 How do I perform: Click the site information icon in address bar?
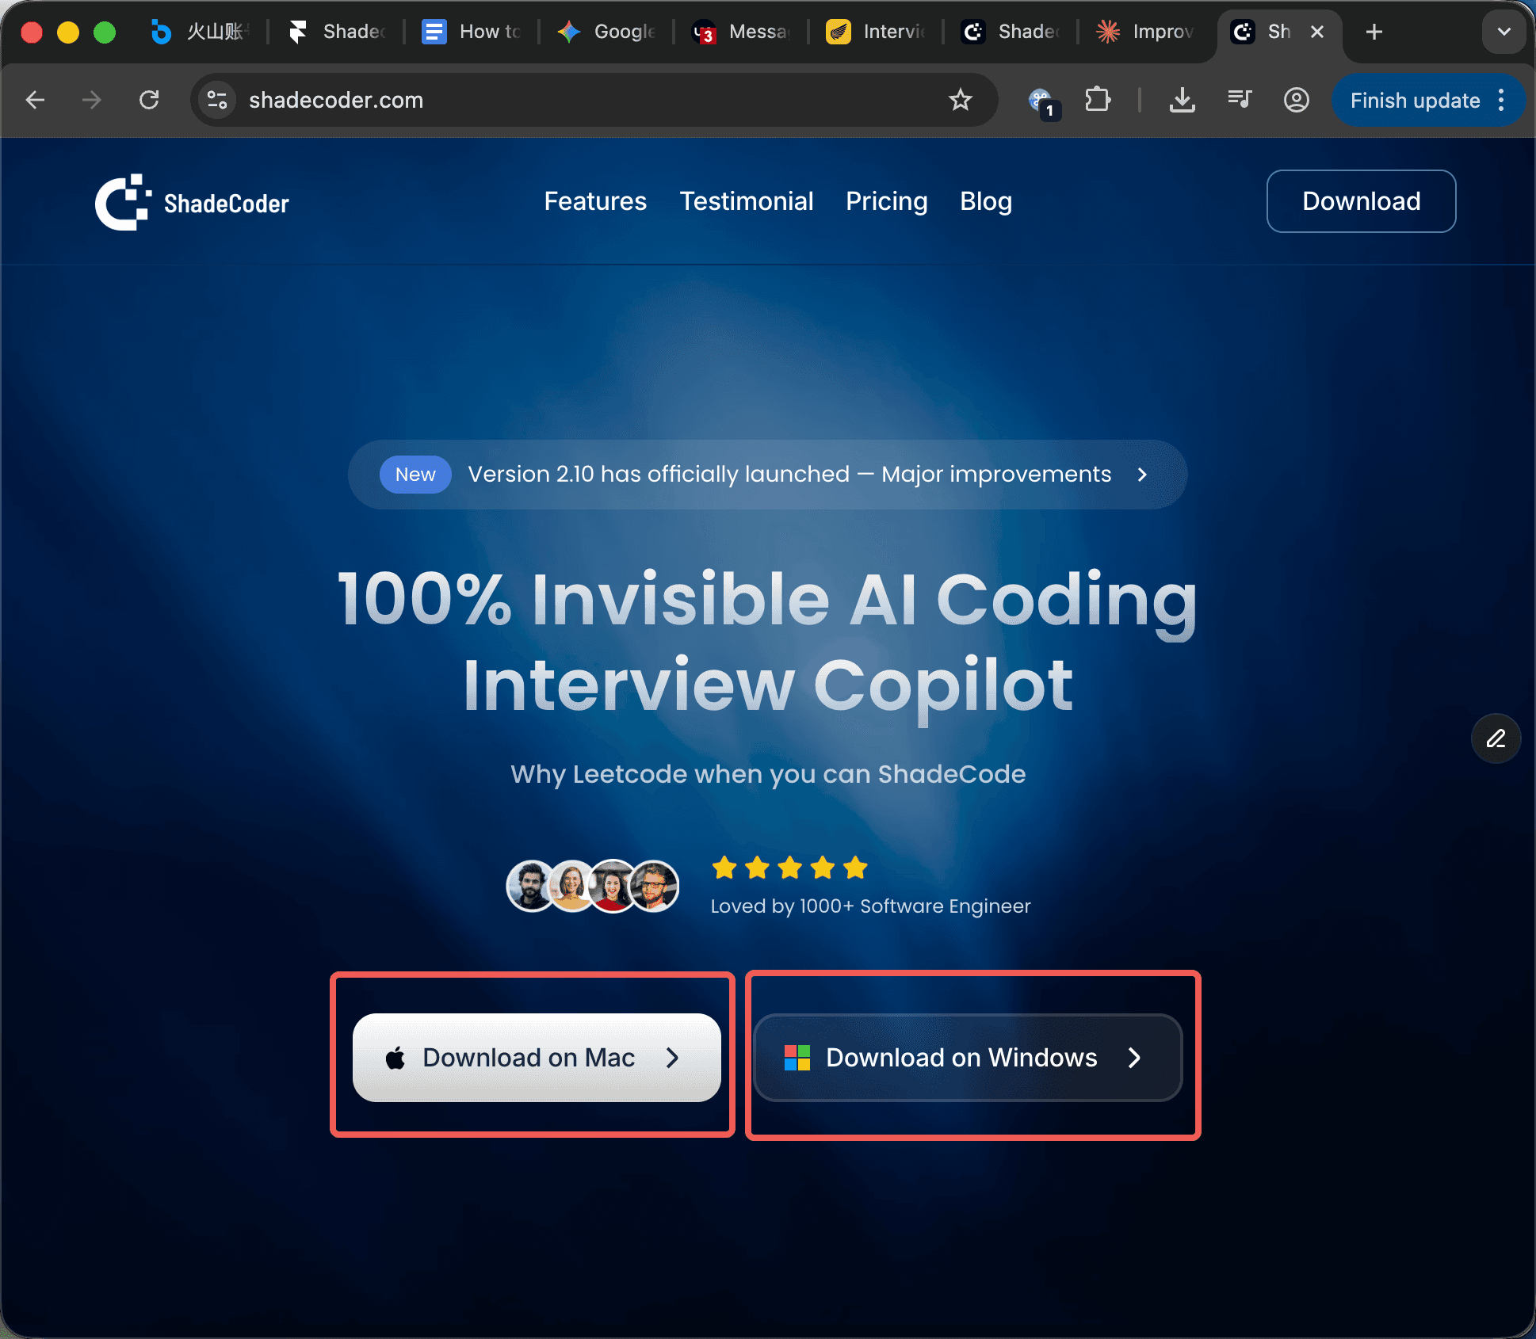[x=216, y=100]
